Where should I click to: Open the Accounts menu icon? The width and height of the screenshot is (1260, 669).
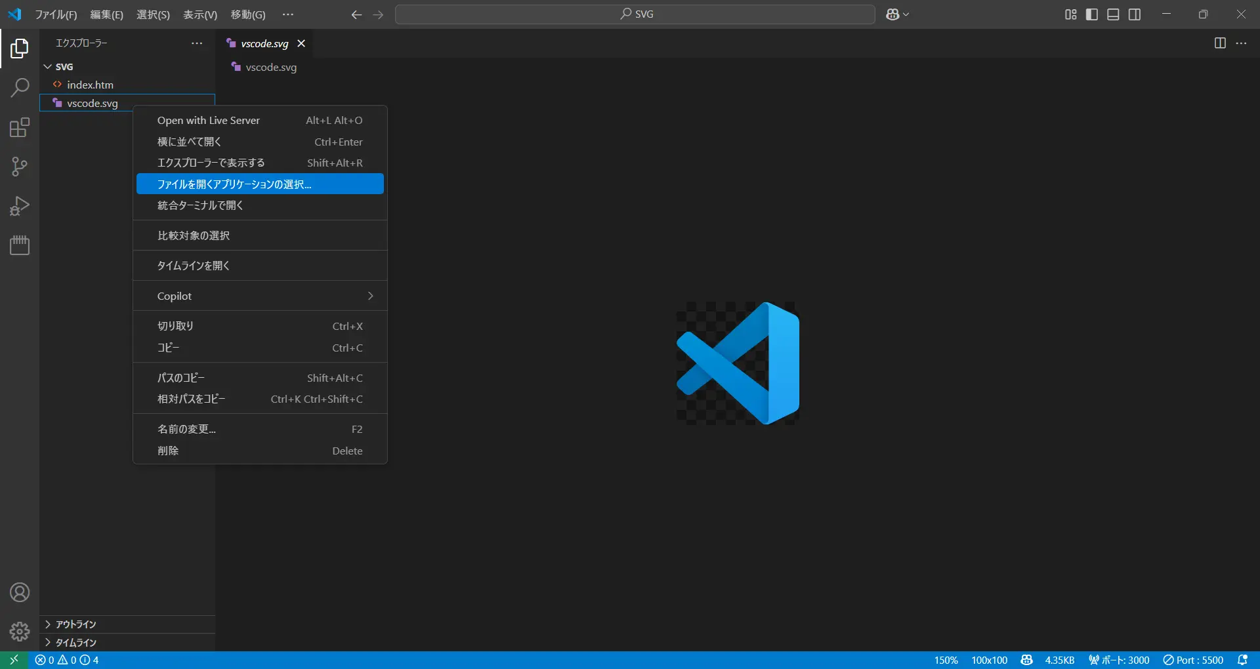[20, 592]
